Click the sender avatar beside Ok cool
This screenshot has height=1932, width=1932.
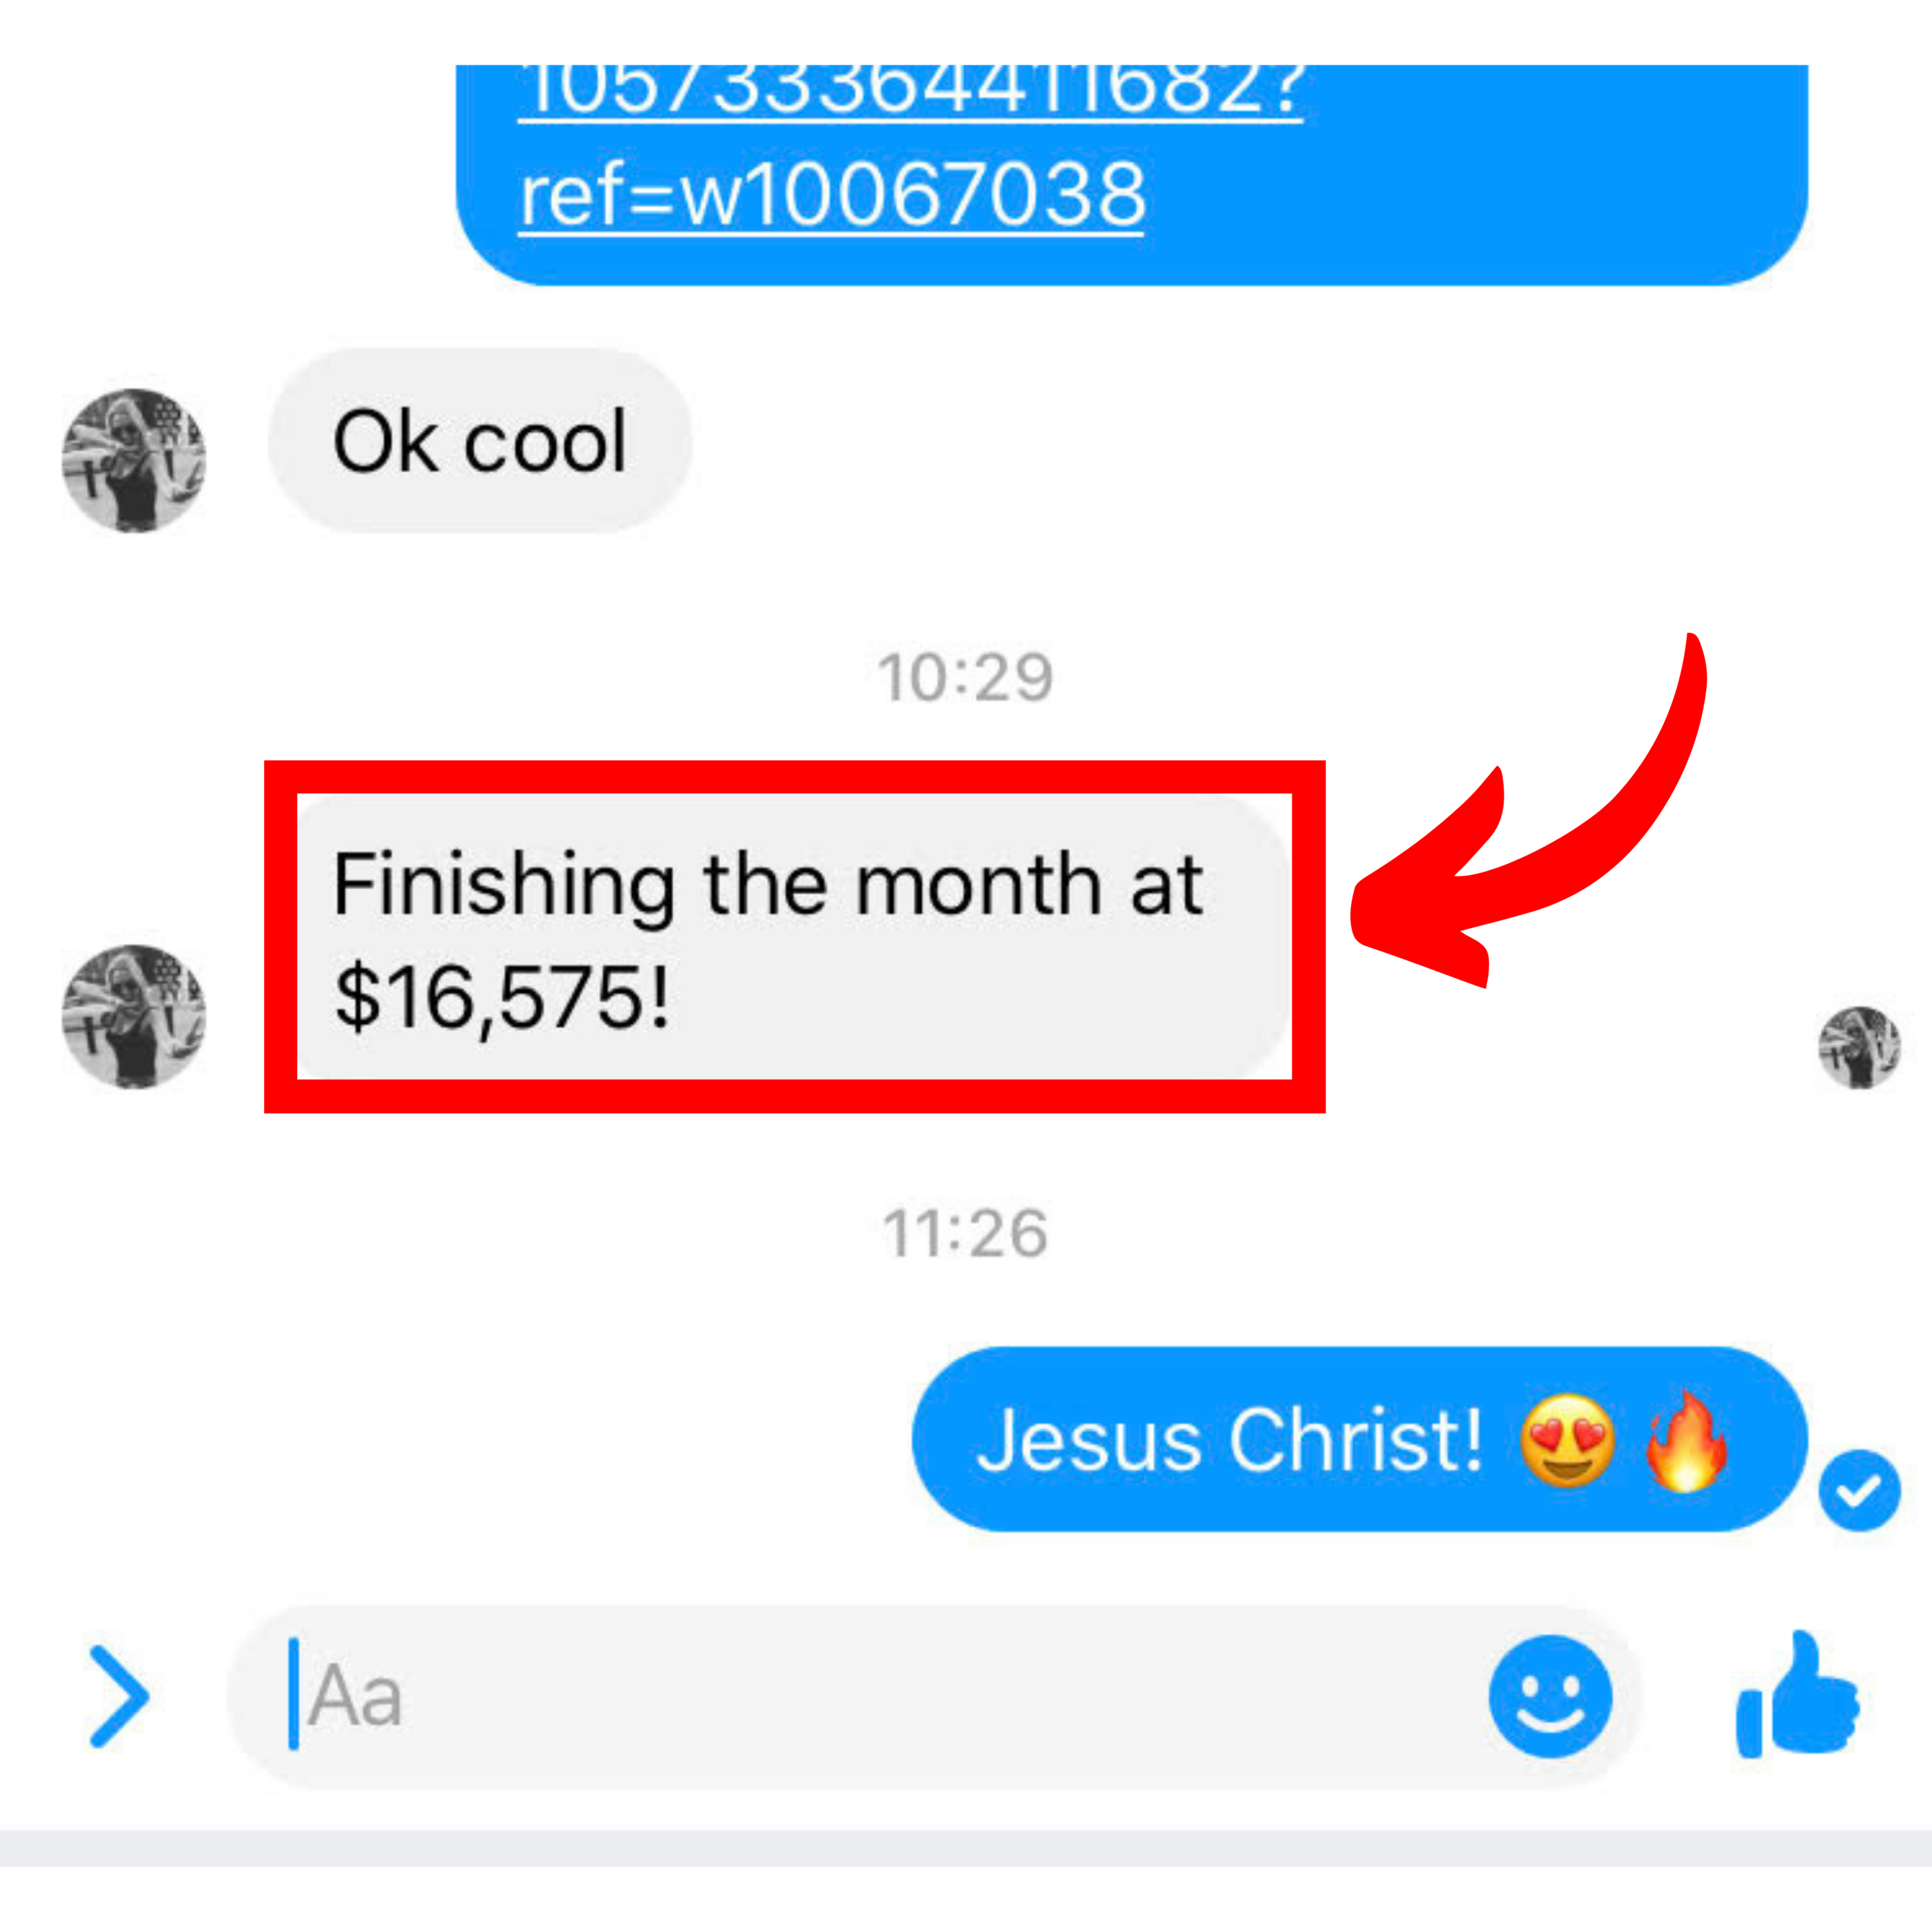point(134,460)
